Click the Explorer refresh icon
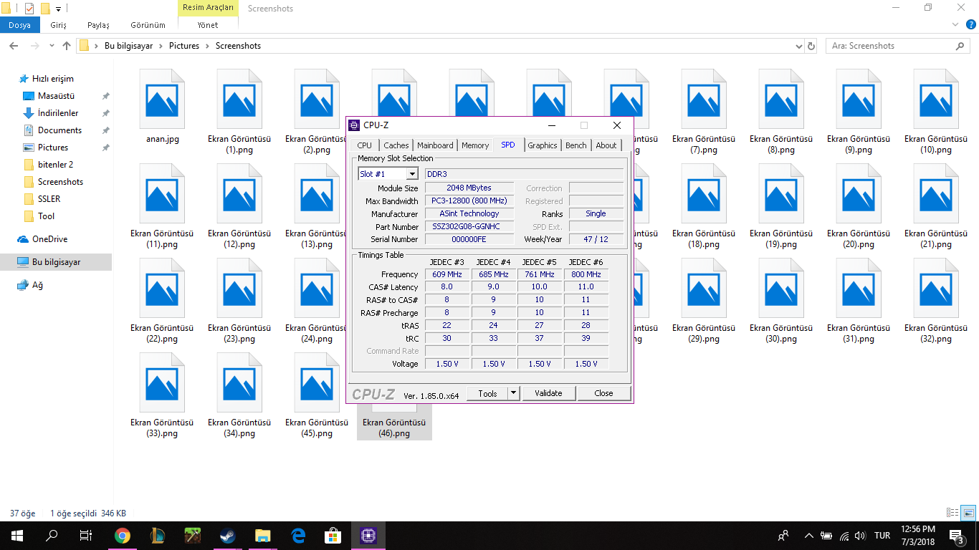 click(811, 46)
